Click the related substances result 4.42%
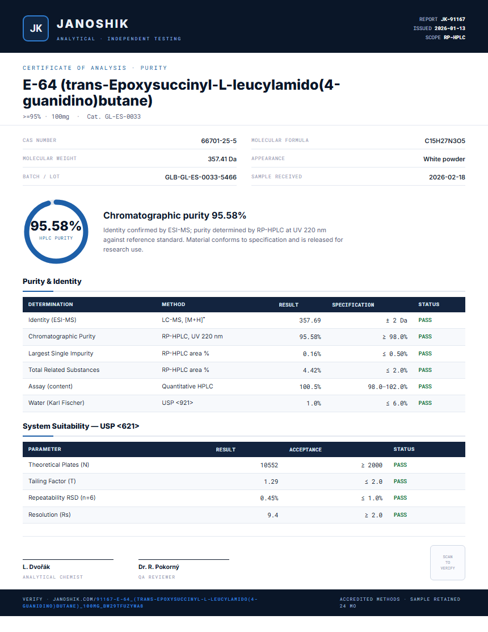 tap(312, 370)
